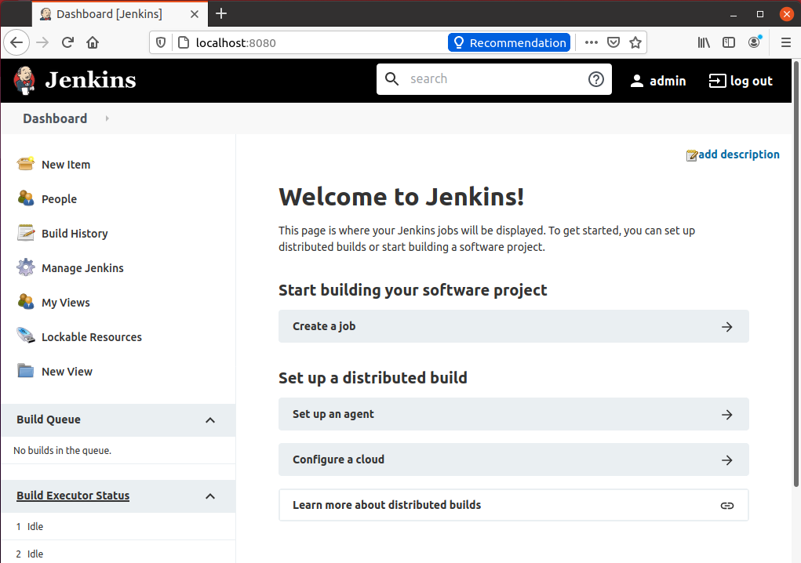
Task: Open People via its sidebar icon
Action: pos(26,198)
